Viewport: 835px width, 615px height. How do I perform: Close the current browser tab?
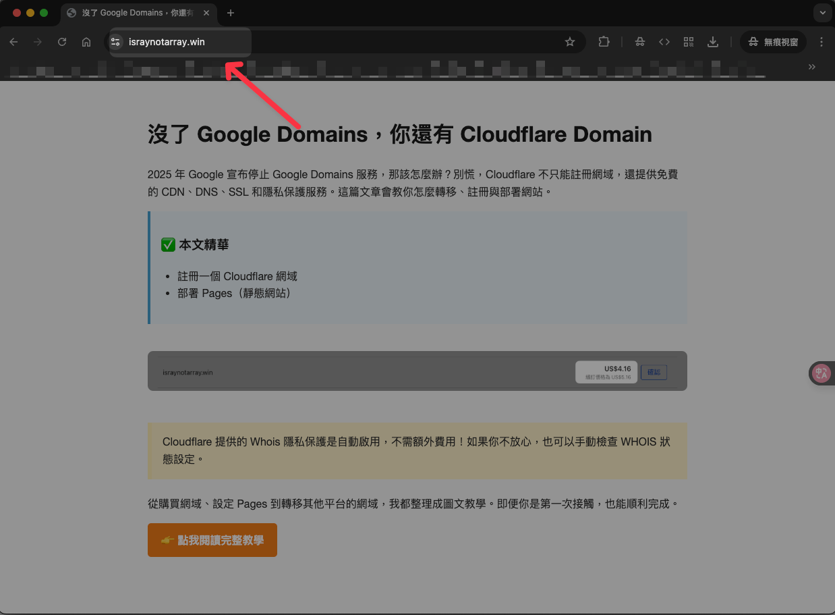(206, 13)
